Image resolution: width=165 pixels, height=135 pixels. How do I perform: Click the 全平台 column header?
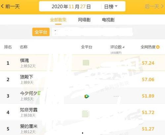coord(87,47)
